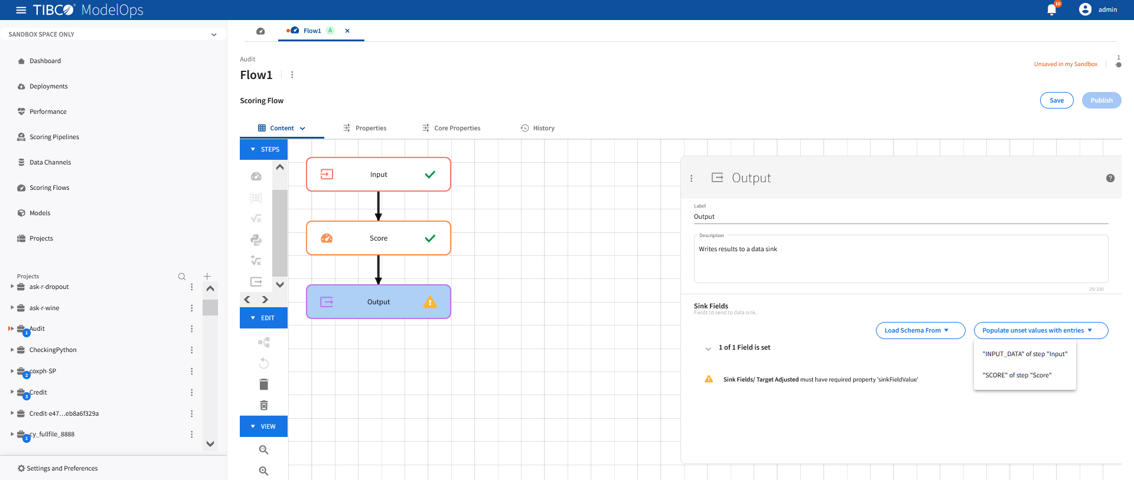Open Populate unset values with entries dropdown
The width and height of the screenshot is (1134, 480).
pyautogui.click(x=1041, y=331)
